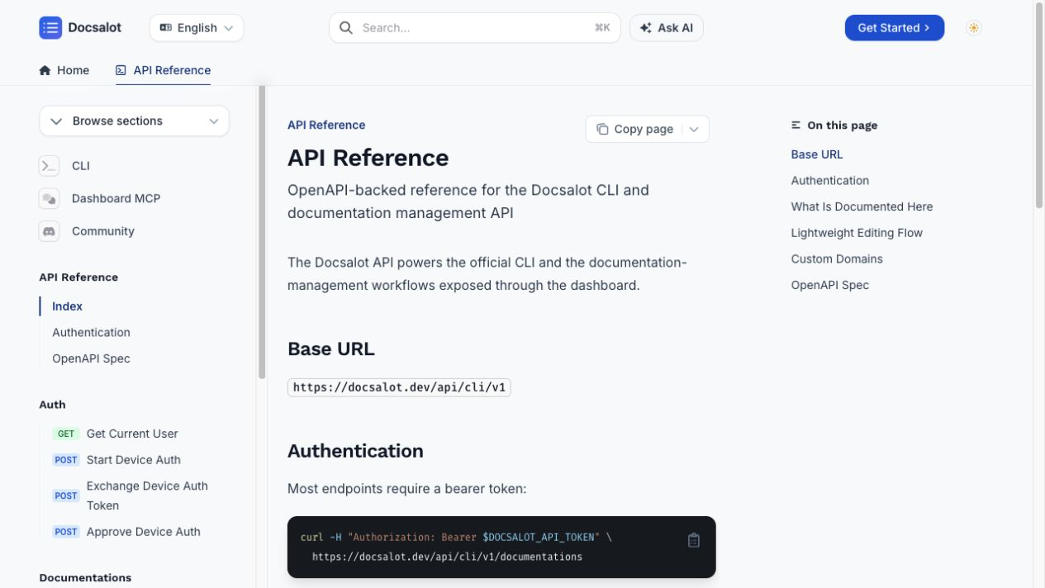
Task: Click the API Reference tab icon
Action: (121, 70)
